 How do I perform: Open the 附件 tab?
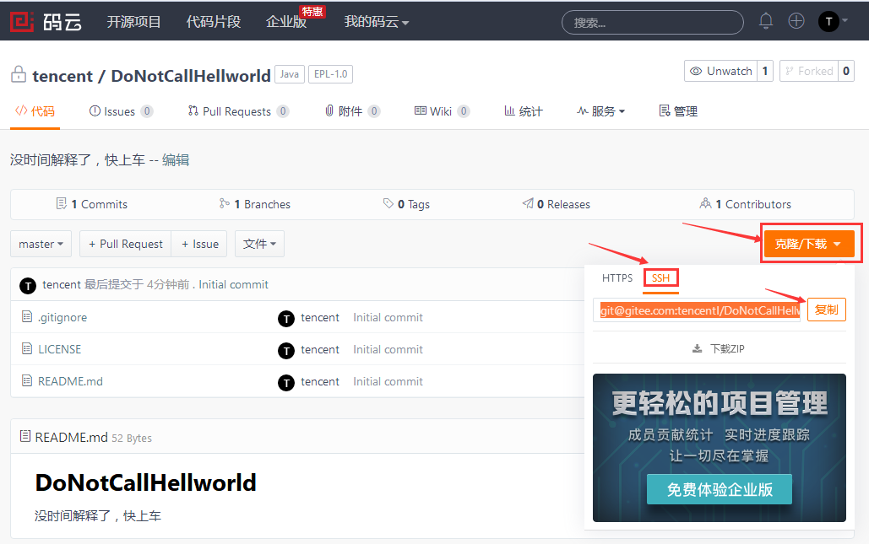[352, 111]
